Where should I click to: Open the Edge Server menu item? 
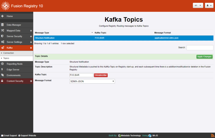(x=16, y=70)
